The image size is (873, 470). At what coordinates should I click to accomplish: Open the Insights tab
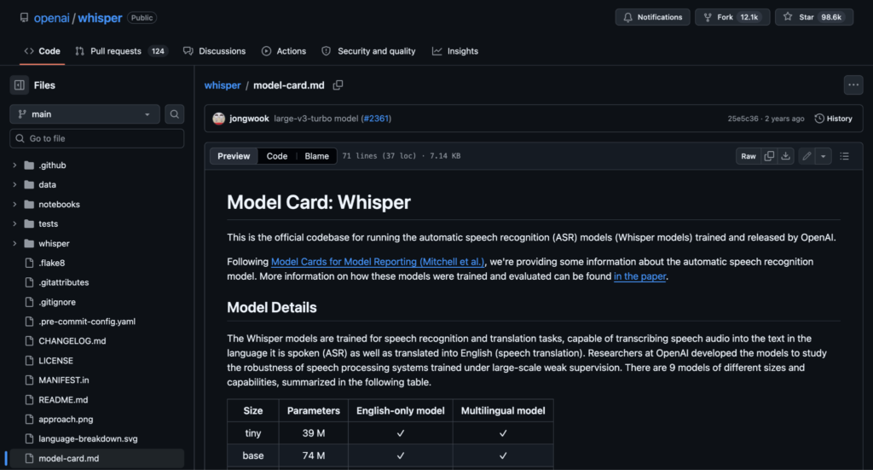[x=455, y=51]
